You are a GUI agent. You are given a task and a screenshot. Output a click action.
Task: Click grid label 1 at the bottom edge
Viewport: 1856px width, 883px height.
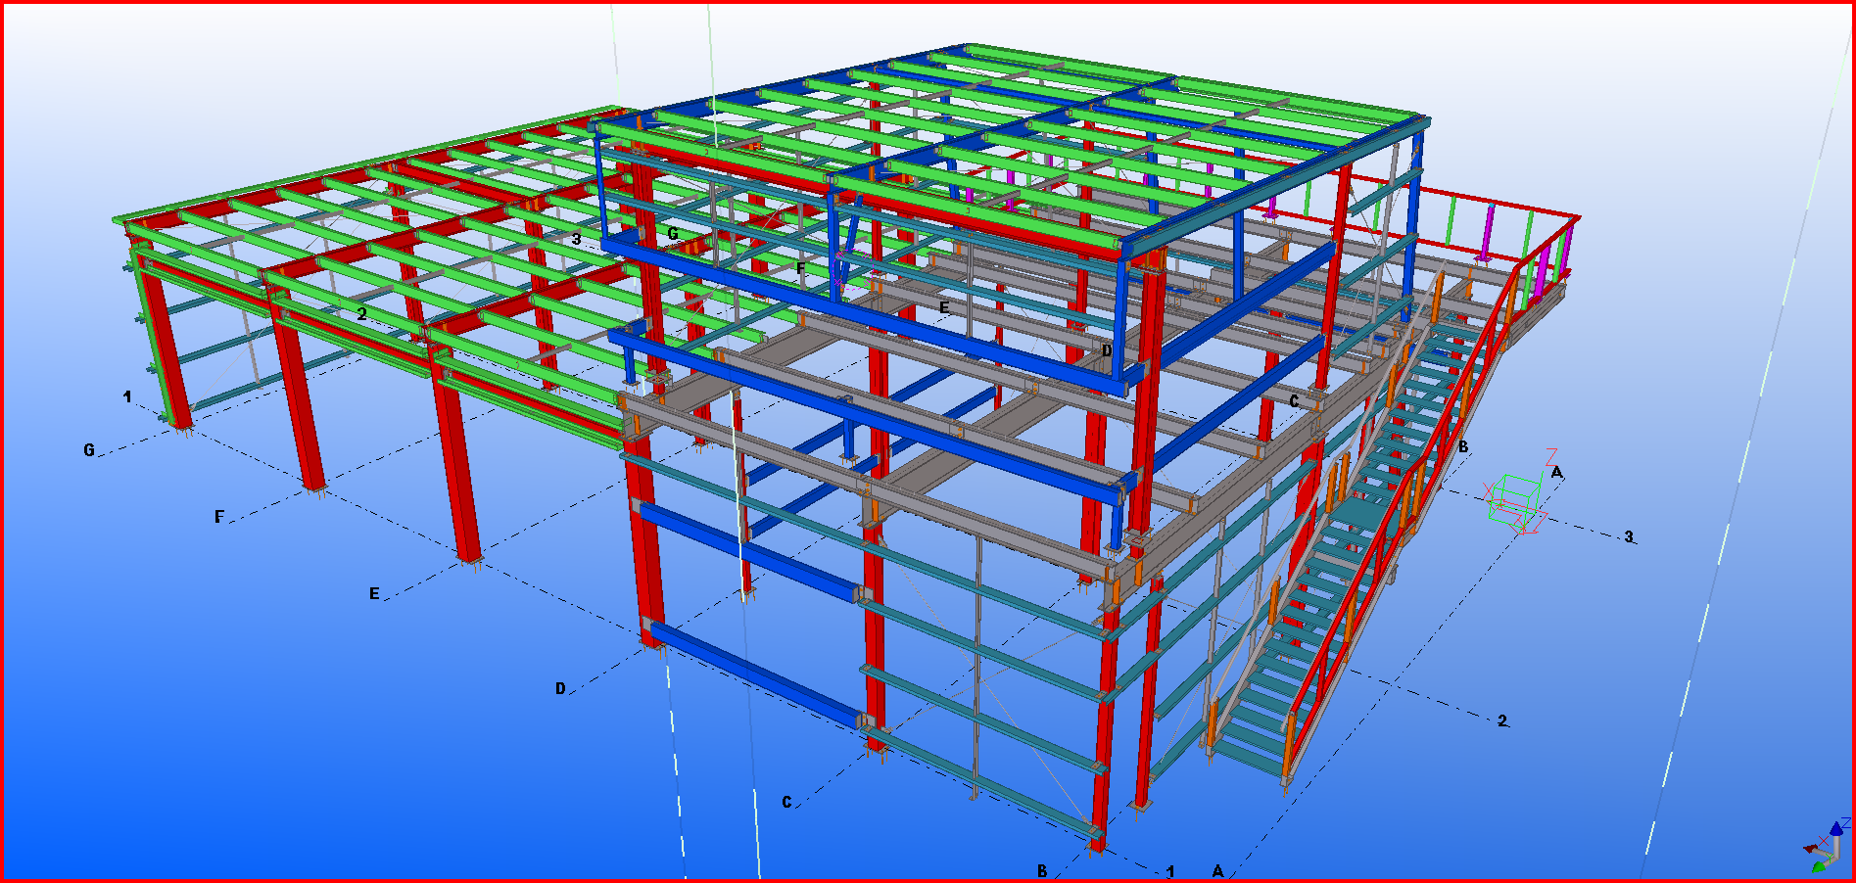(x=1169, y=871)
